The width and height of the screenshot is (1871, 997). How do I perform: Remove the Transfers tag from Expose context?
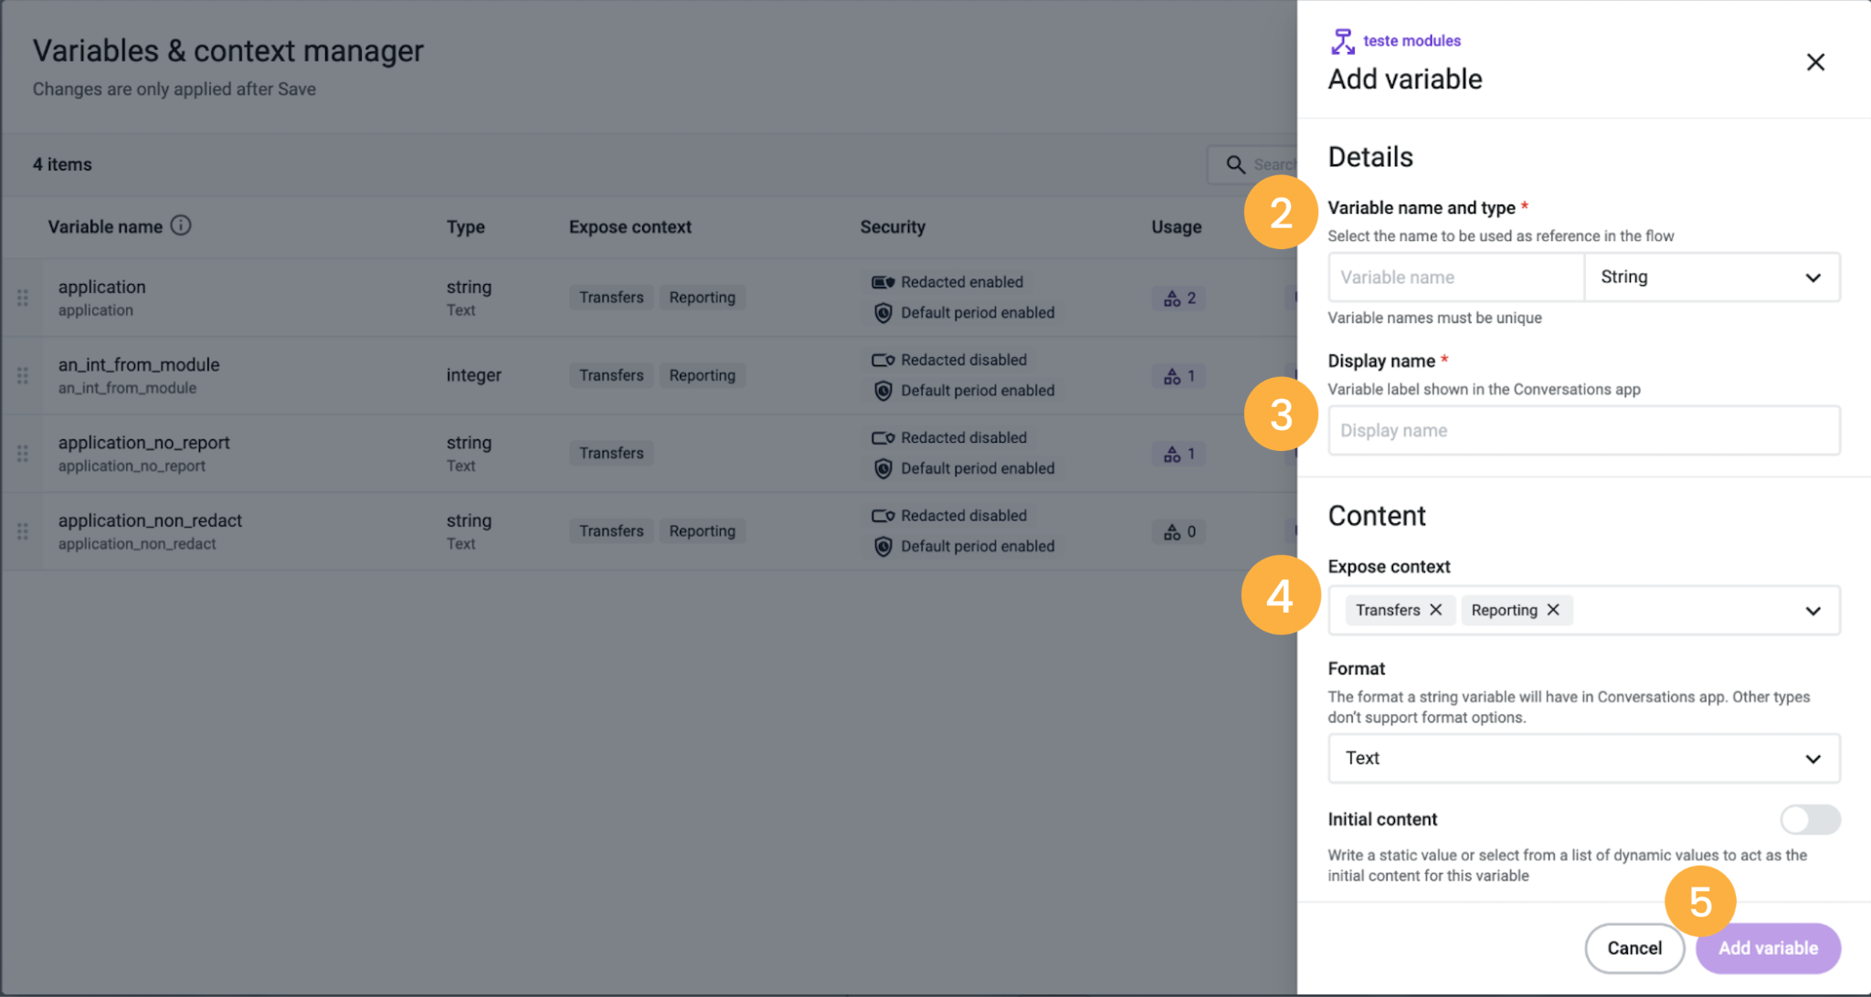(x=1436, y=610)
